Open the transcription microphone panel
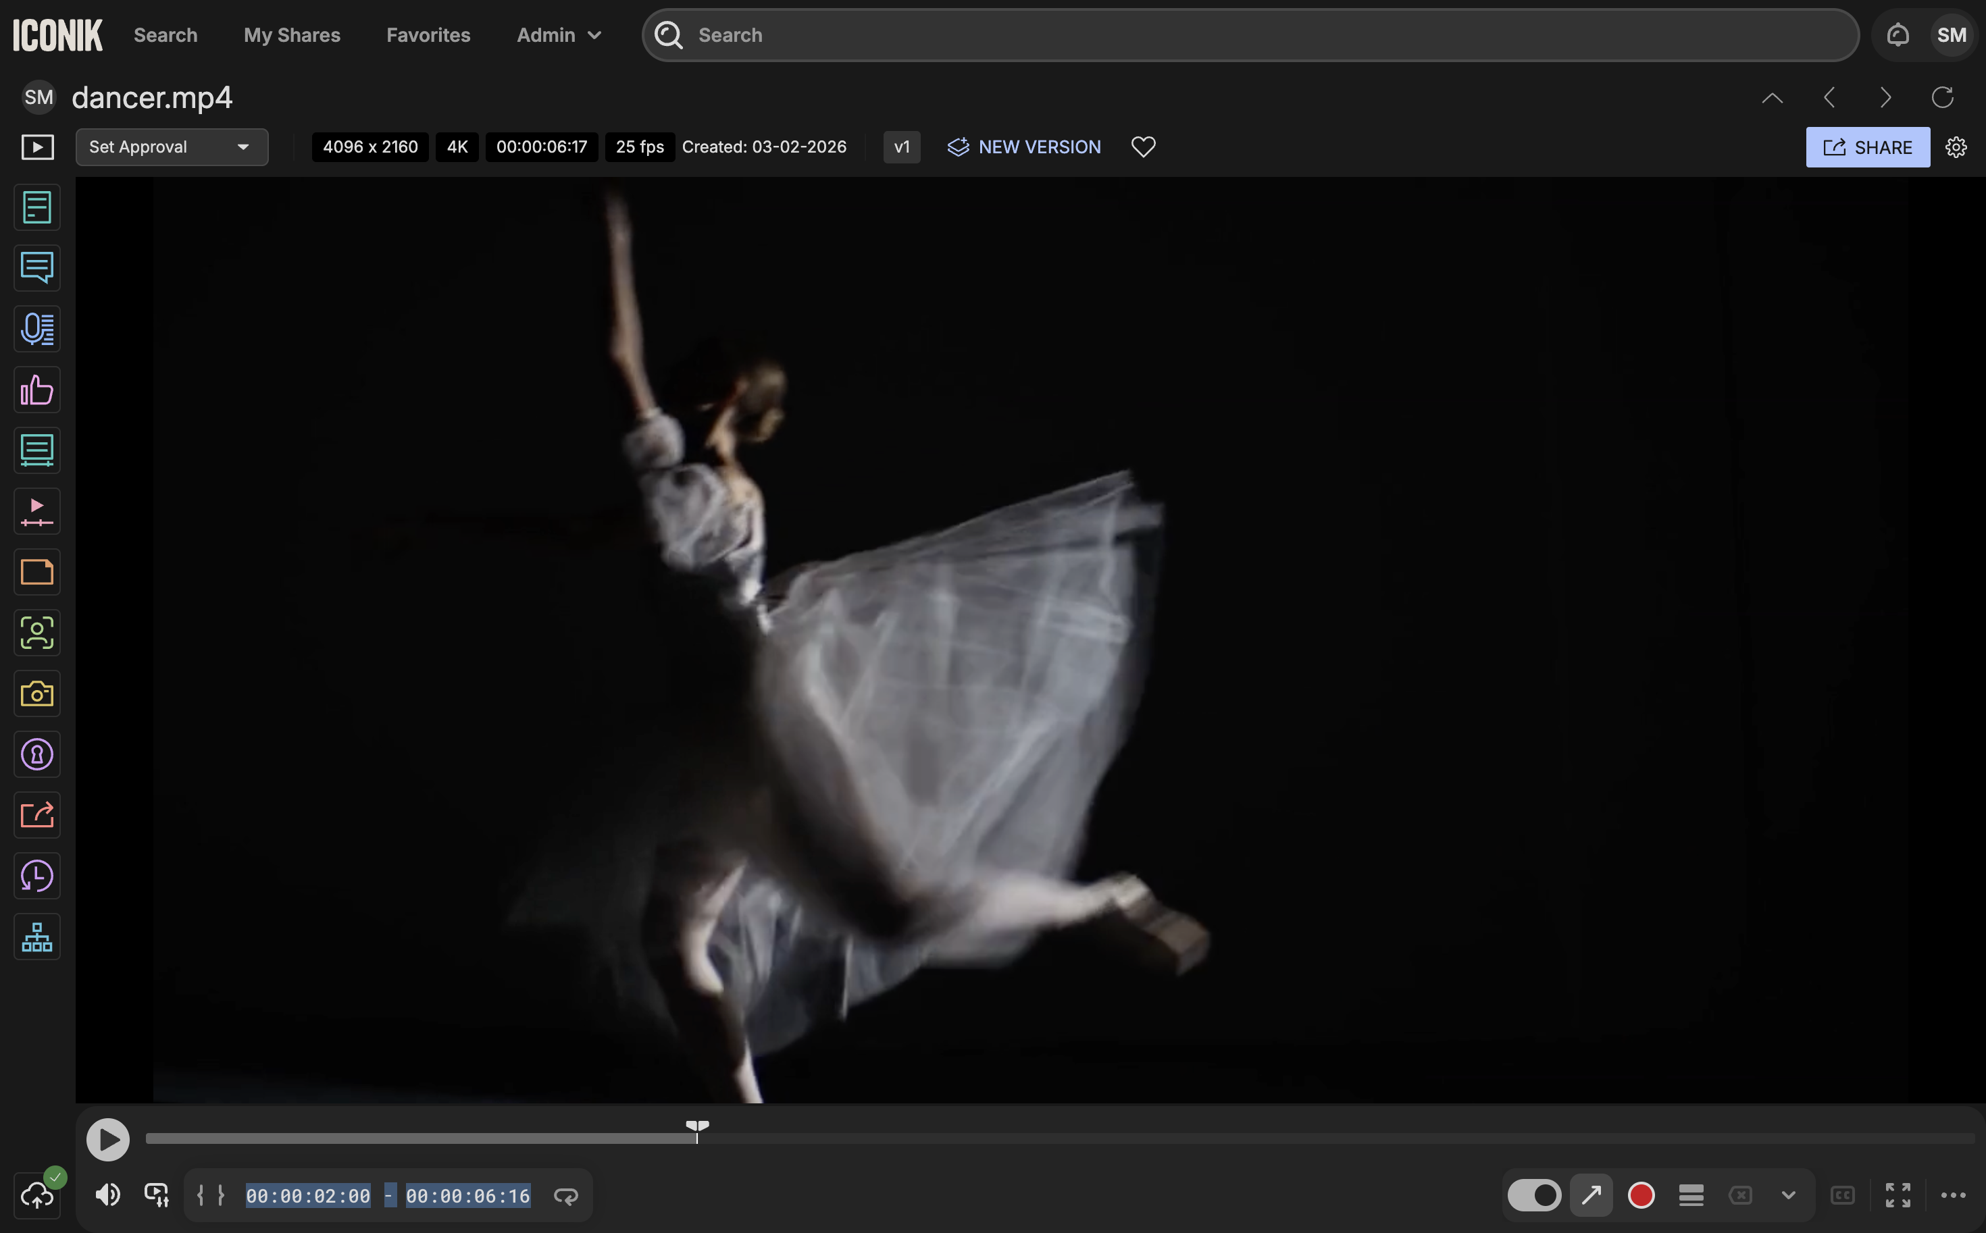1986x1233 pixels. [x=36, y=329]
